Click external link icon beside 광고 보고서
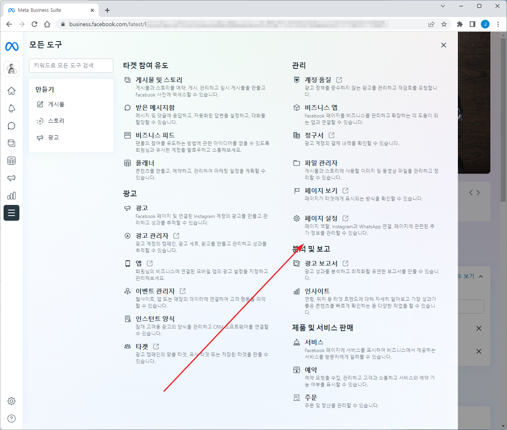The height and width of the screenshot is (430, 507). click(x=345, y=263)
